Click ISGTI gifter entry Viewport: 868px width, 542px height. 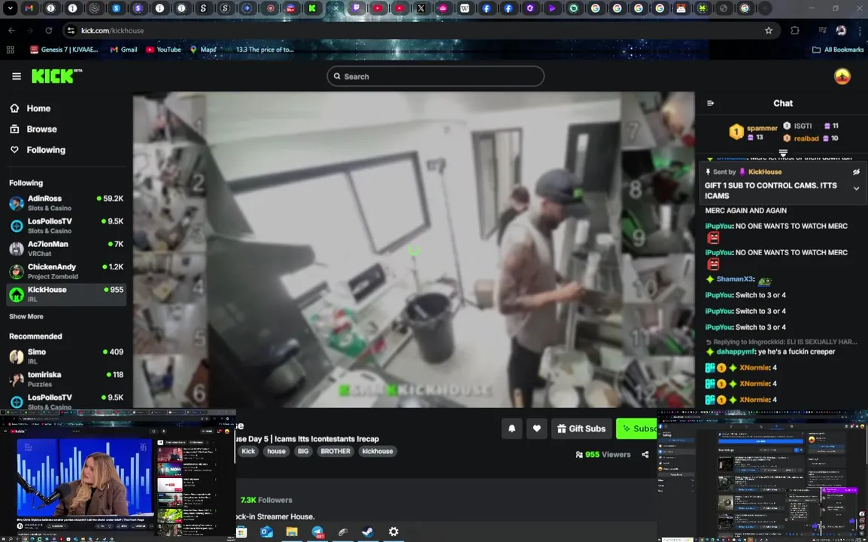pos(811,126)
